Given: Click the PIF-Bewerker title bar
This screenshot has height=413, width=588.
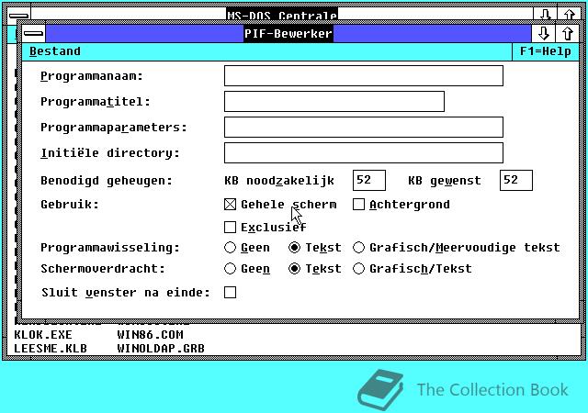Looking at the screenshot, I should (x=288, y=34).
